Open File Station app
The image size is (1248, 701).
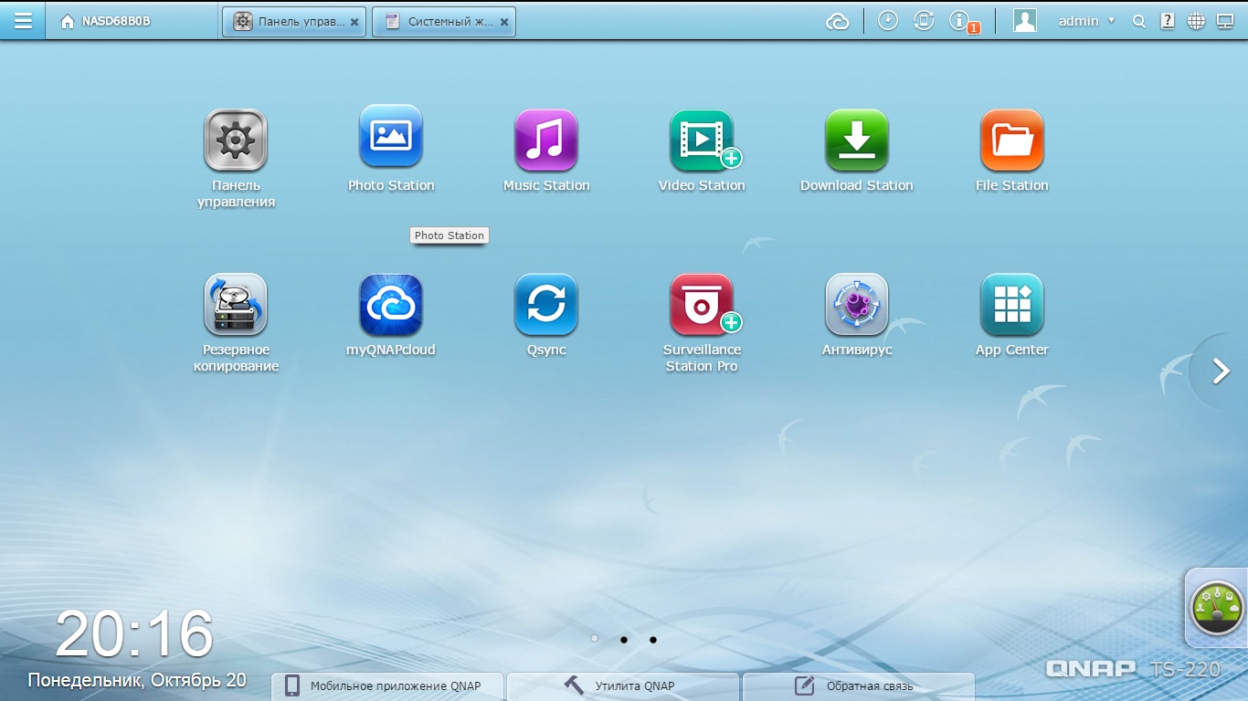(1012, 141)
